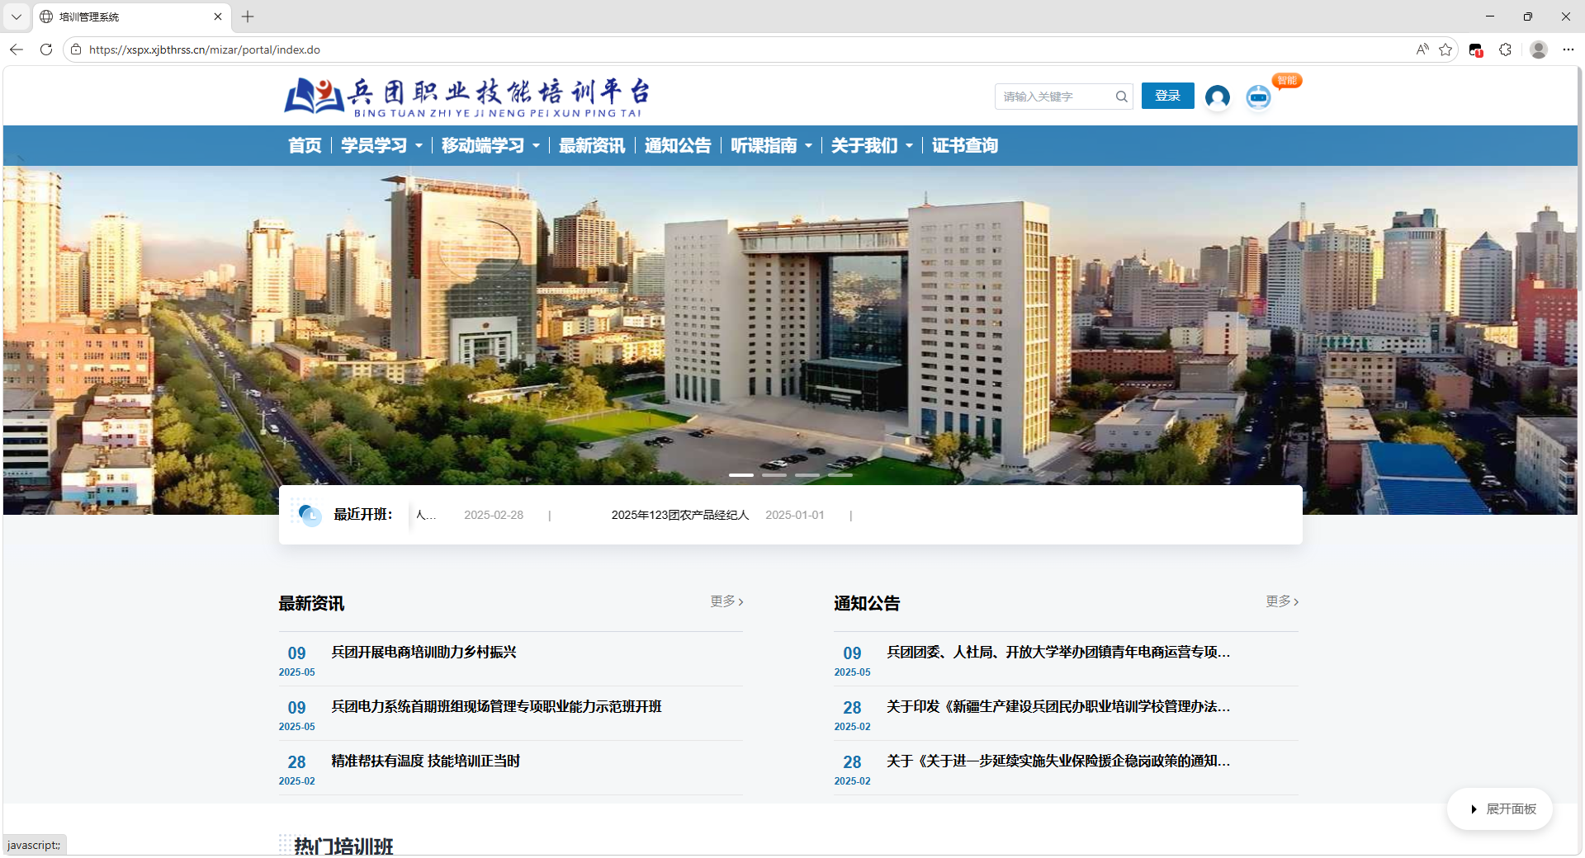This screenshot has width=1585, height=858.
Task: Open browser extensions puzzle icon
Action: pos(1505,49)
